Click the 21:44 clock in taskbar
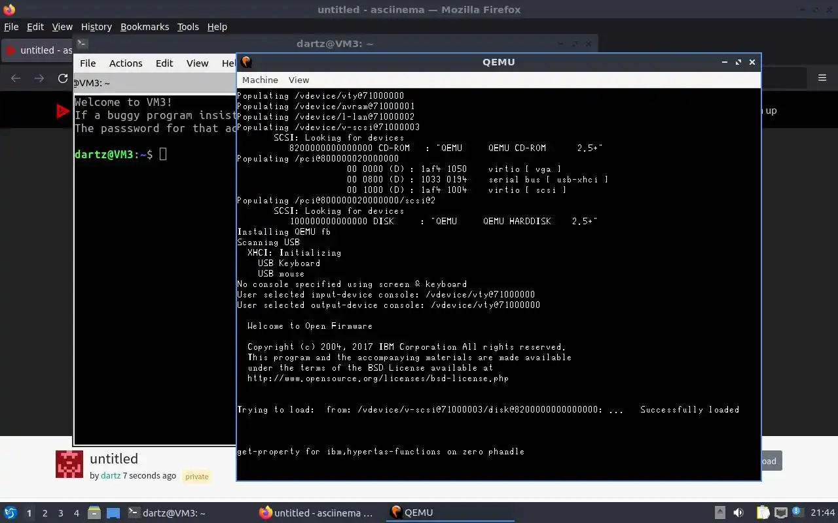Screen dimensions: 838x523 tap(823, 513)
